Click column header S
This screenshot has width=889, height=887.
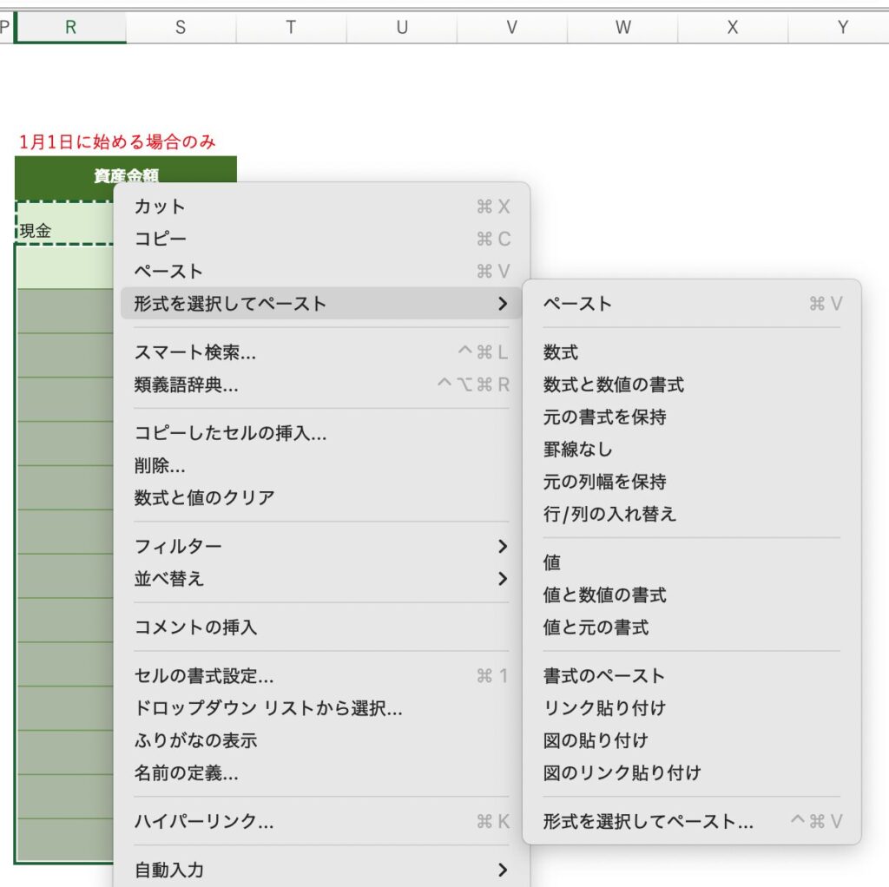181,28
